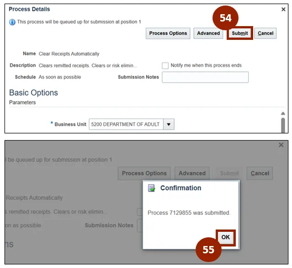Click the Advanced button in Process Details
292x268 pixels.
pyautogui.click(x=208, y=33)
